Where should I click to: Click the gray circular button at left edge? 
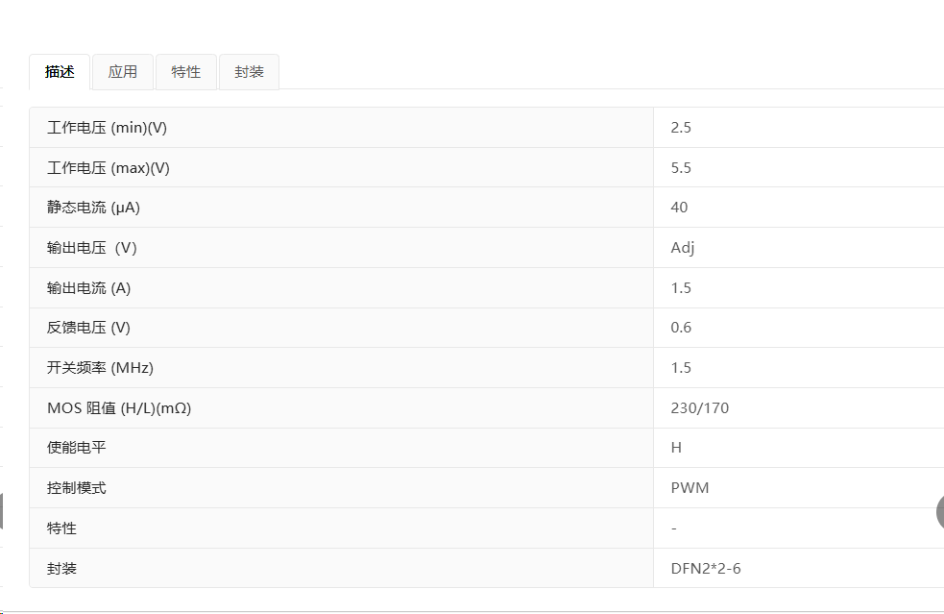1,511
